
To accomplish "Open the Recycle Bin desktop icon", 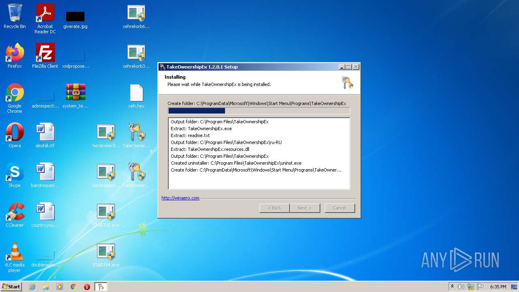I will (x=15, y=17).
